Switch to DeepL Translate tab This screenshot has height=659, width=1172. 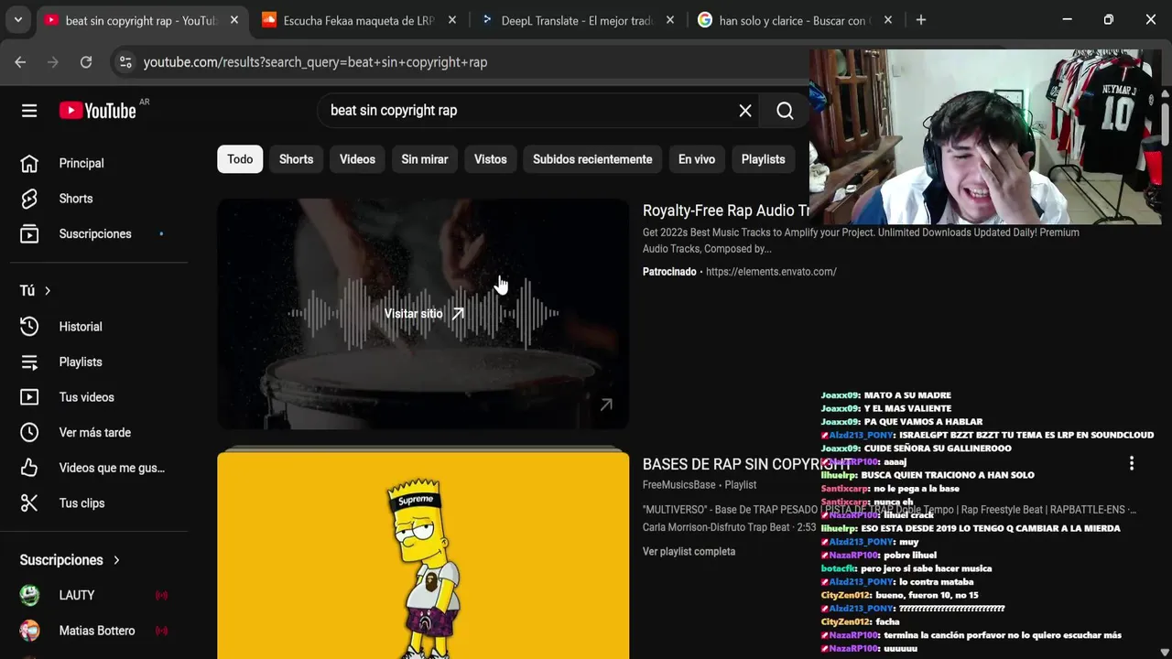pyautogui.click(x=577, y=20)
